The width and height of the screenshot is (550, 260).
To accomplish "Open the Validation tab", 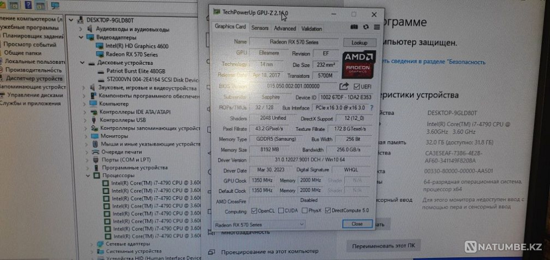I will click(311, 29).
